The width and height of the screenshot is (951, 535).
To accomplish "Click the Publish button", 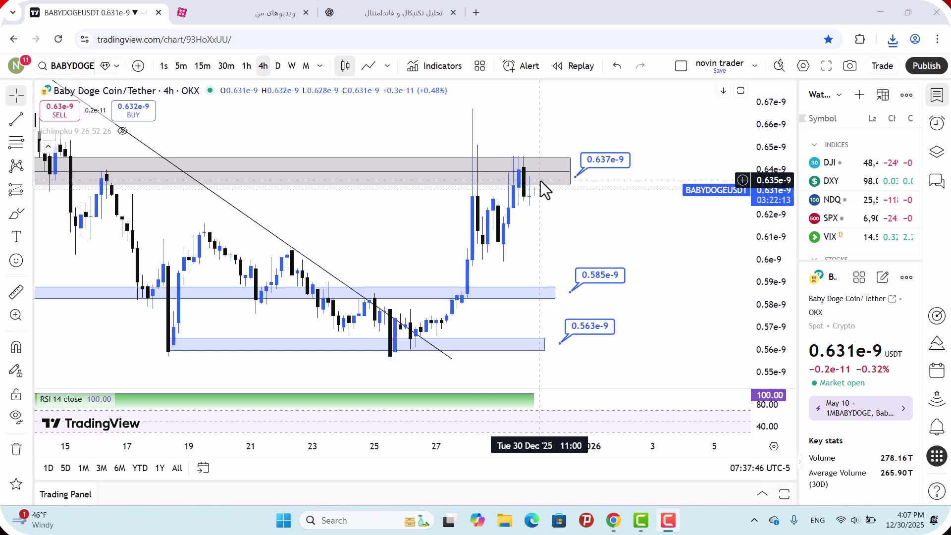I will click(x=926, y=66).
